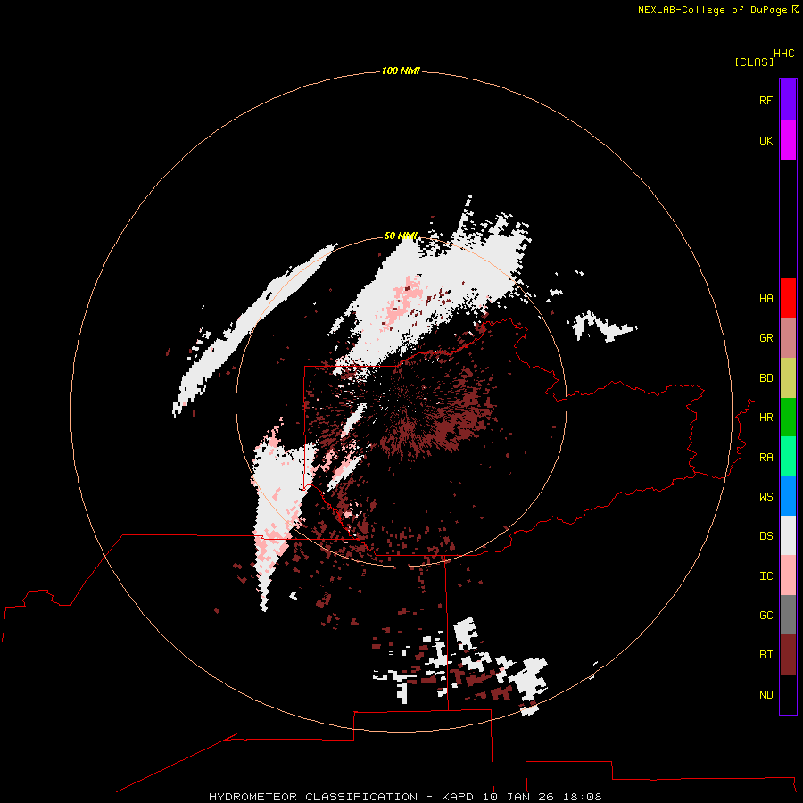Click the HA legend label
Viewport: 803px width, 803px height.
tap(766, 299)
